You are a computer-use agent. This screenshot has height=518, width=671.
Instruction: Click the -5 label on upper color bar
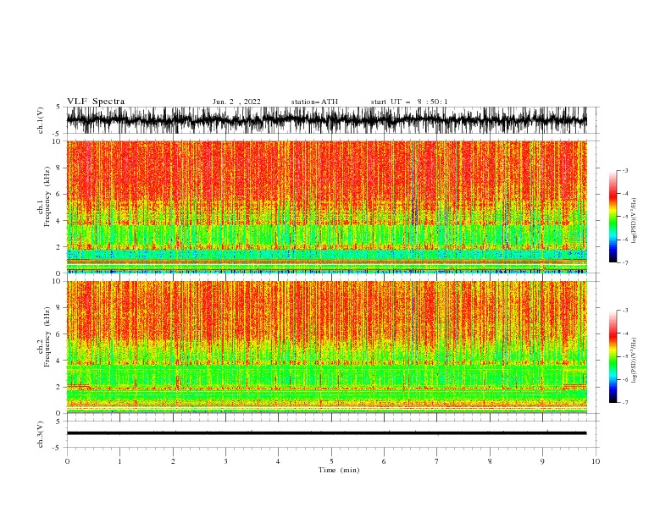point(625,217)
